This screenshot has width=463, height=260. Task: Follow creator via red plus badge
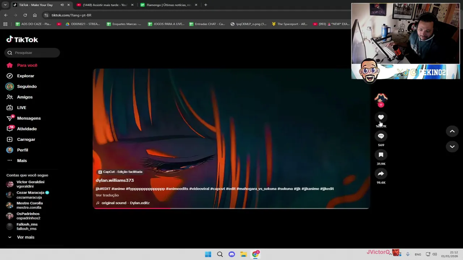pyautogui.click(x=381, y=105)
